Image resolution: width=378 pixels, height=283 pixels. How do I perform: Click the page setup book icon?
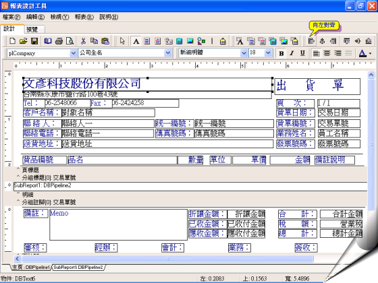pos(48,41)
